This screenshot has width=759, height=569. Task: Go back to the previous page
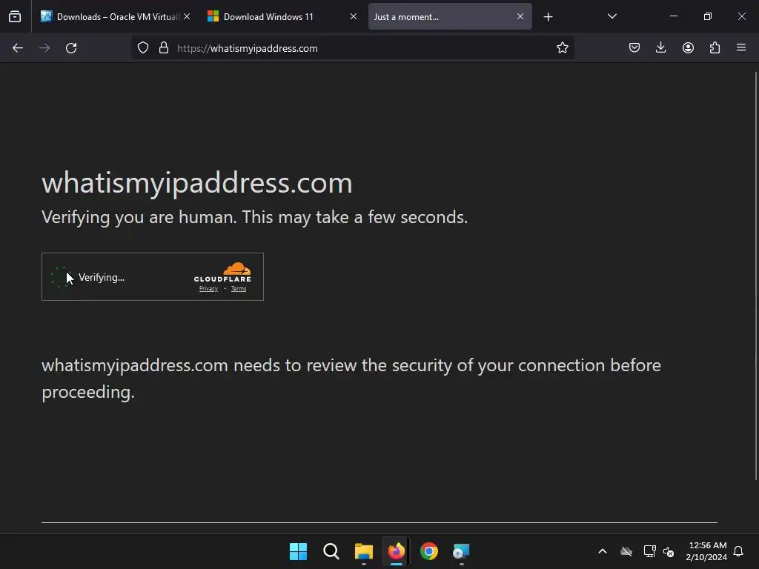(x=18, y=48)
